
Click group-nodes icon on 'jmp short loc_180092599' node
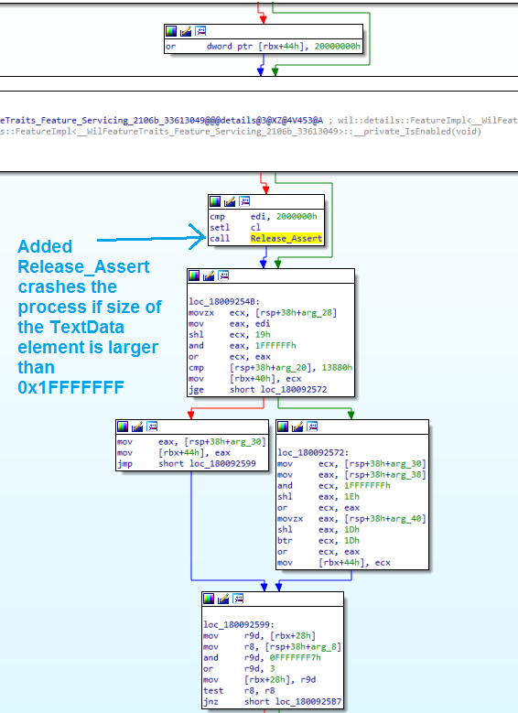click(152, 427)
